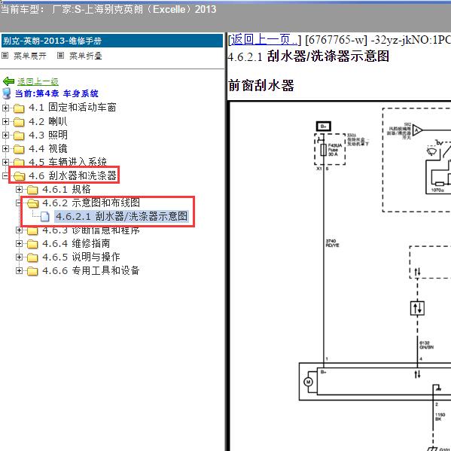Viewport: 451px width, 451px height.
Task: Click the 菜单折叠 collapse-all icon
Action: point(60,56)
